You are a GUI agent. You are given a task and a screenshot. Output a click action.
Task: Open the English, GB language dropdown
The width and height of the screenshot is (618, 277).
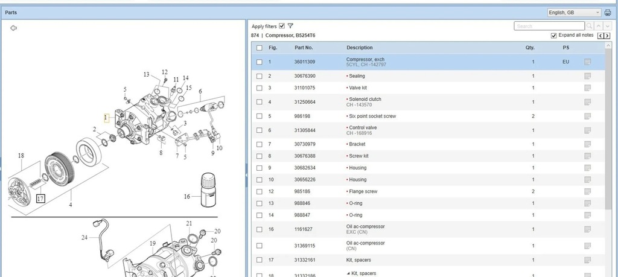tap(574, 13)
